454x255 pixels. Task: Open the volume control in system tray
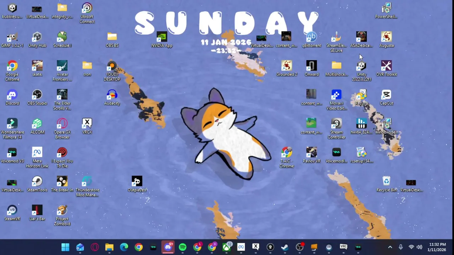tap(419, 247)
